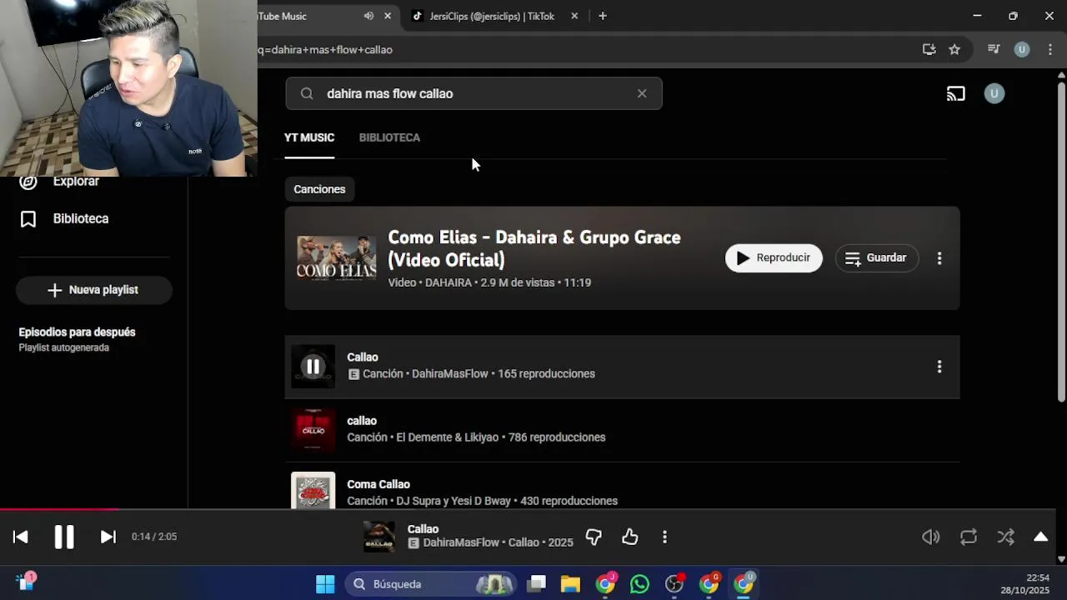1067x600 pixels.
Task: Install app icon in address bar
Action: pyautogui.click(x=929, y=49)
